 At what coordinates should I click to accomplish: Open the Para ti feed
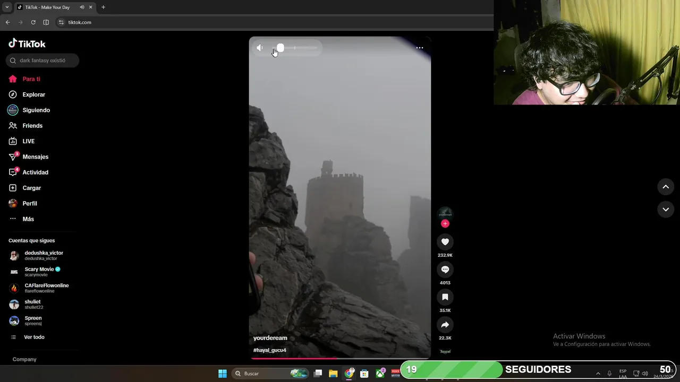(24, 79)
